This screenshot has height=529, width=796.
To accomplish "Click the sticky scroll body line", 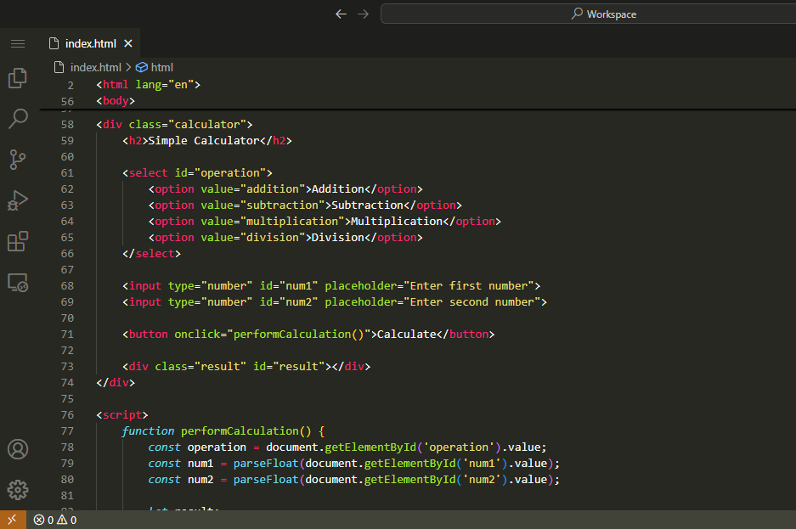I will (116, 100).
